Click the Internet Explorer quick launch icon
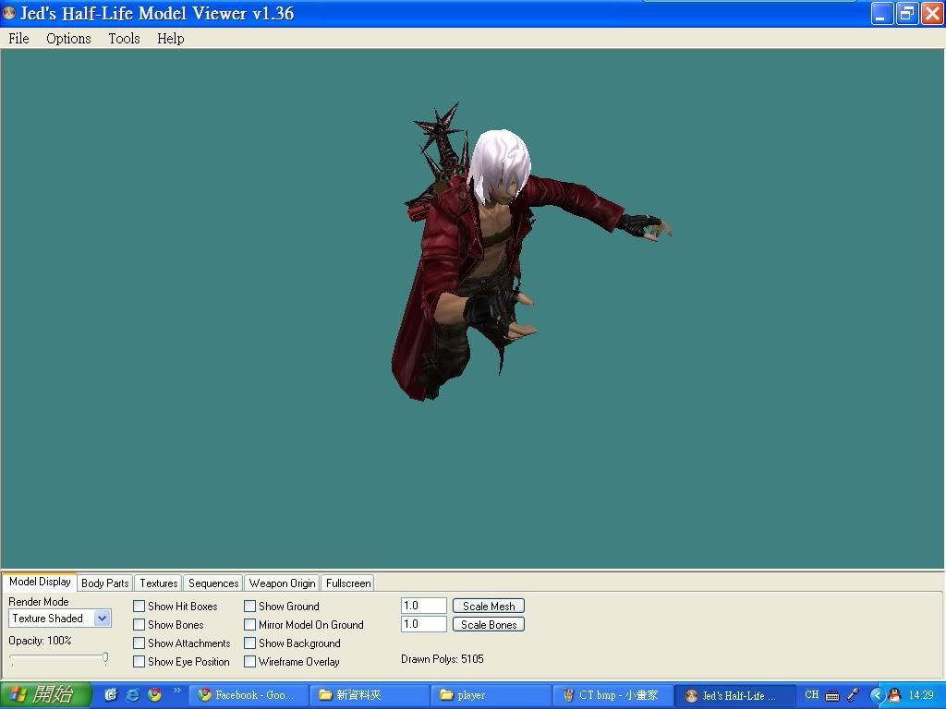 133,695
